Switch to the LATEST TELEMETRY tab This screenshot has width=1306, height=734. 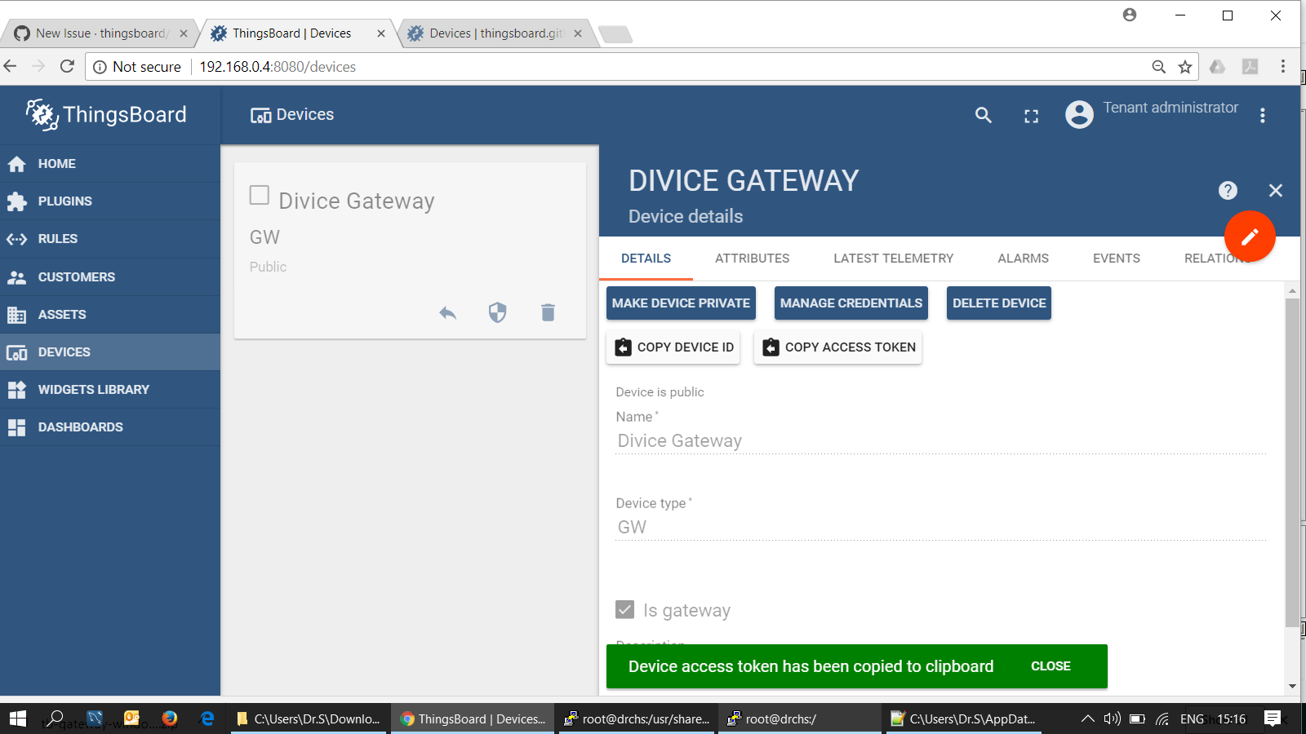(893, 258)
